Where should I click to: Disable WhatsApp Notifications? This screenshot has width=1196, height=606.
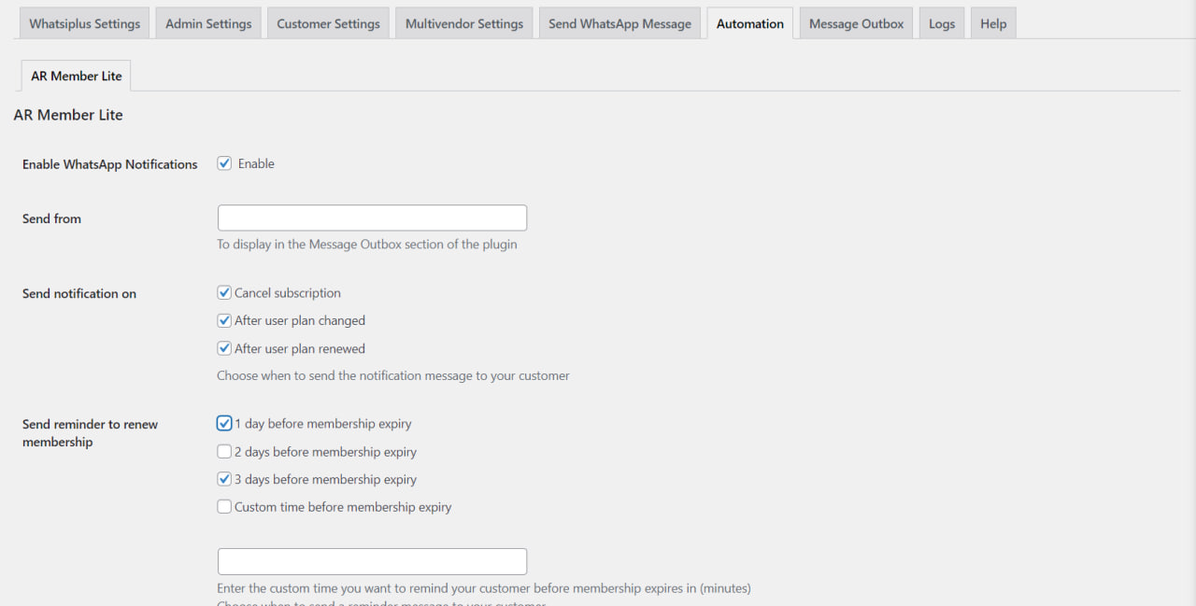pos(224,162)
